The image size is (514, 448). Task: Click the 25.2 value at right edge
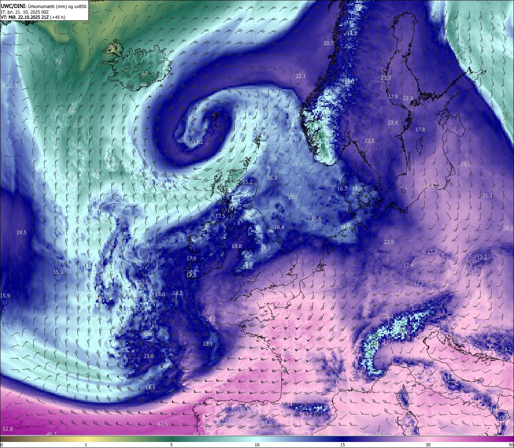[x=508, y=229]
